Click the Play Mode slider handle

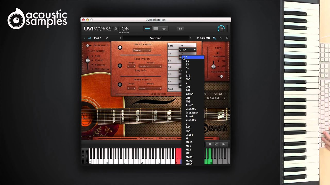click(x=88, y=60)
